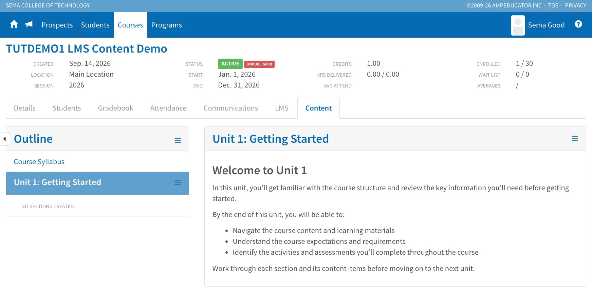Screen dimensions: 592x293
Task: Switch to the Details tab
Action: [24, 108]
